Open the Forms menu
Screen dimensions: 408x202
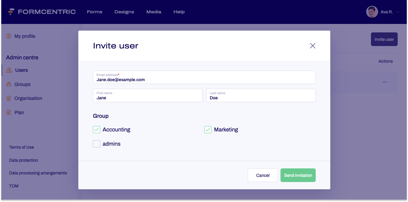tap(94, 12)
